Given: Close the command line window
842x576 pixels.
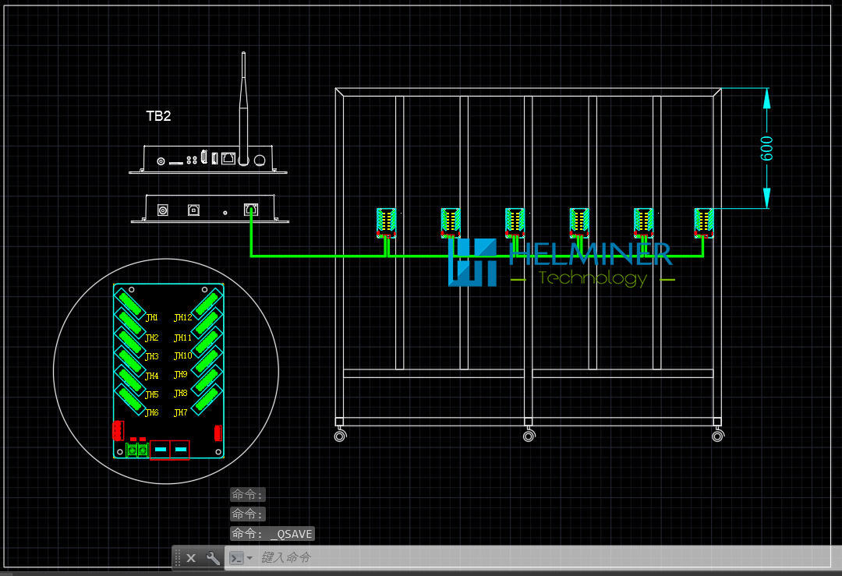Looking at the screenshot, I should [x=191, y=558].
